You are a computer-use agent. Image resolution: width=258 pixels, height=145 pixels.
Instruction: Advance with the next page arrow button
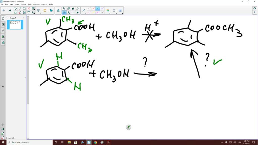click(x=9, y=10)
